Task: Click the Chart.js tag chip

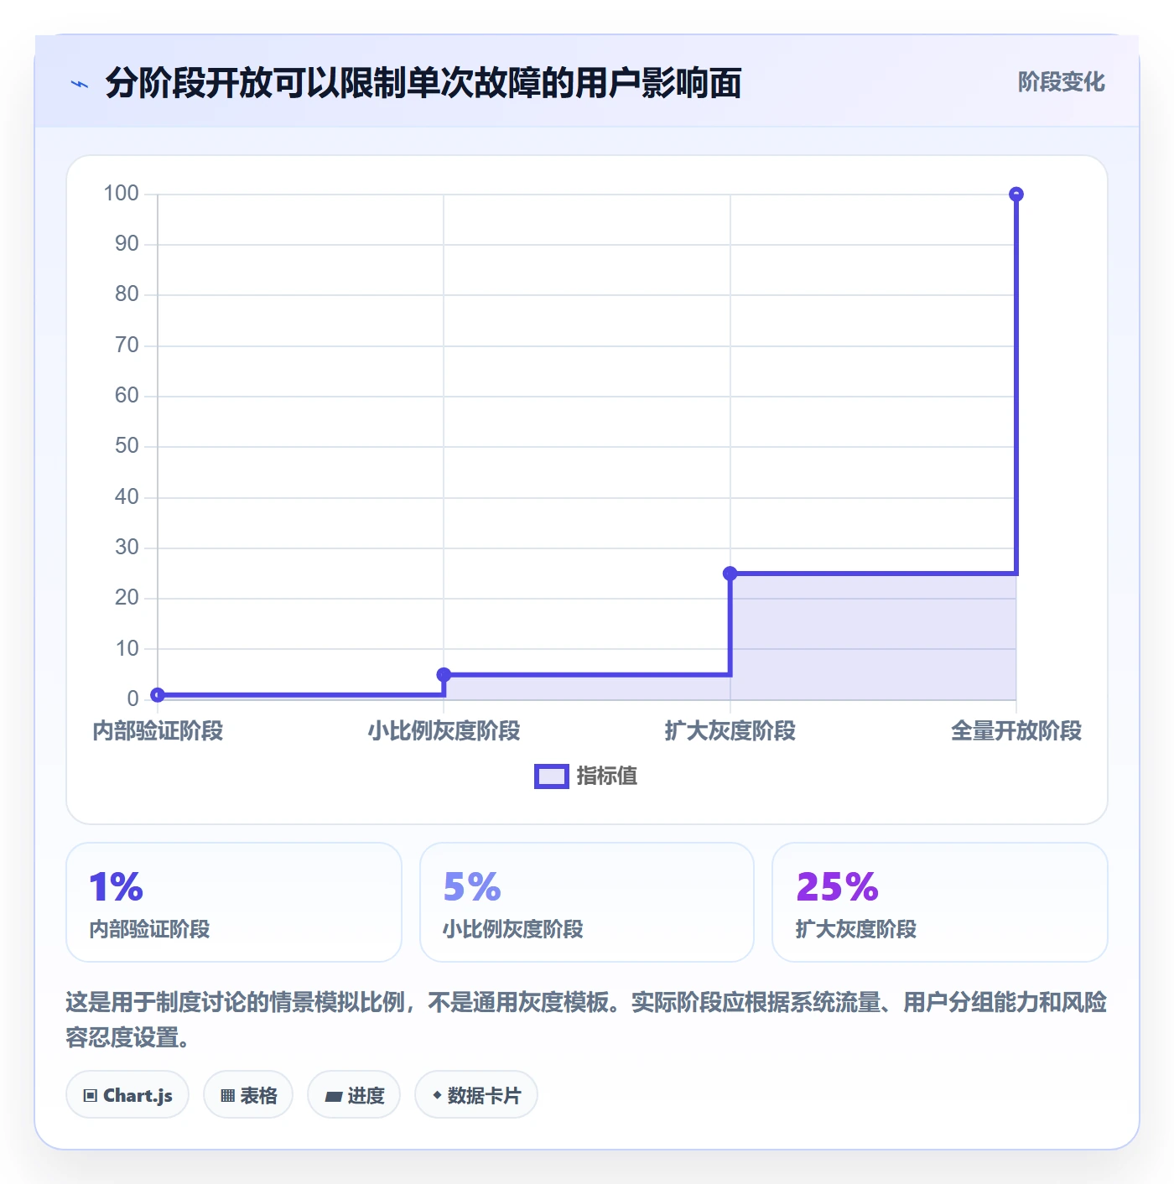Action: coord(127,1095)
